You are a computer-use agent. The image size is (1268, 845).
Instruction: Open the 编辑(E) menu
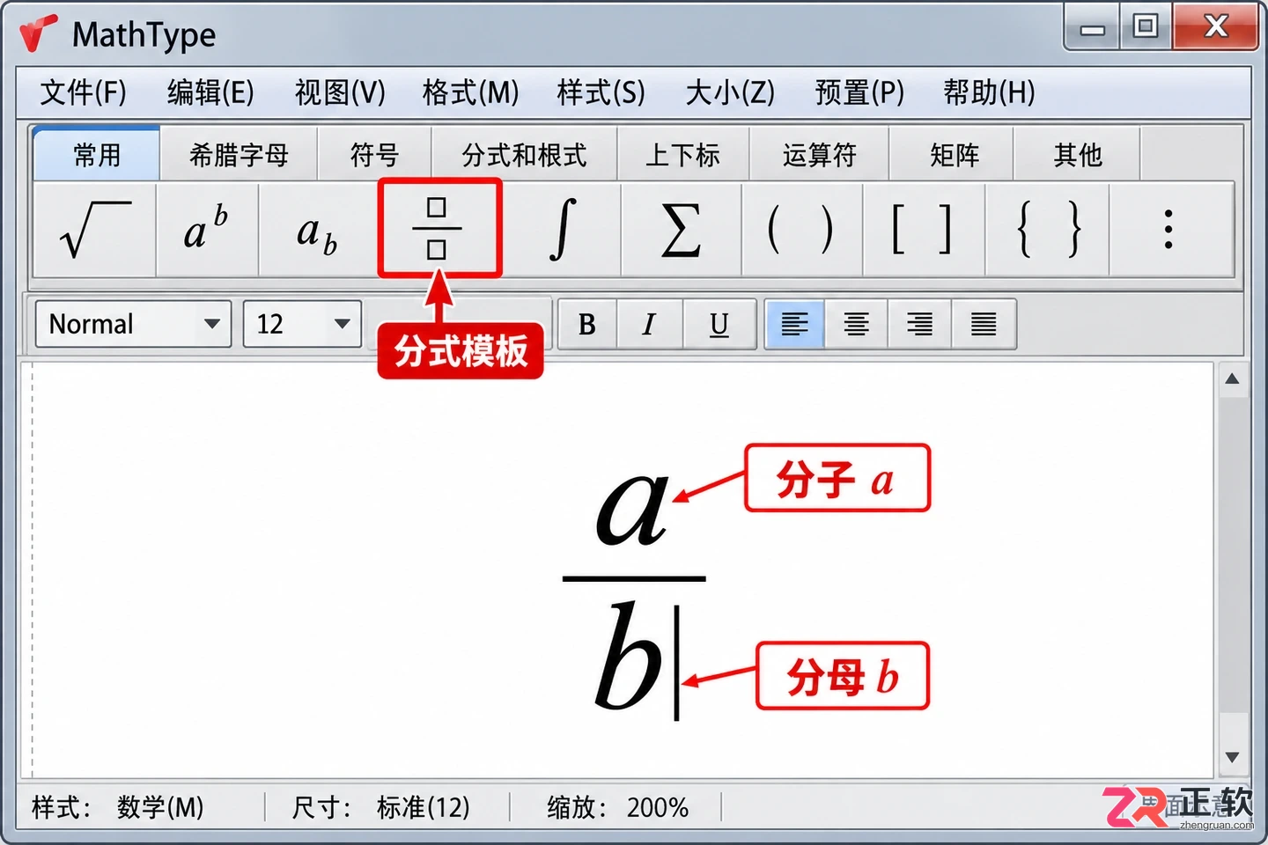(x=210, y=92)
